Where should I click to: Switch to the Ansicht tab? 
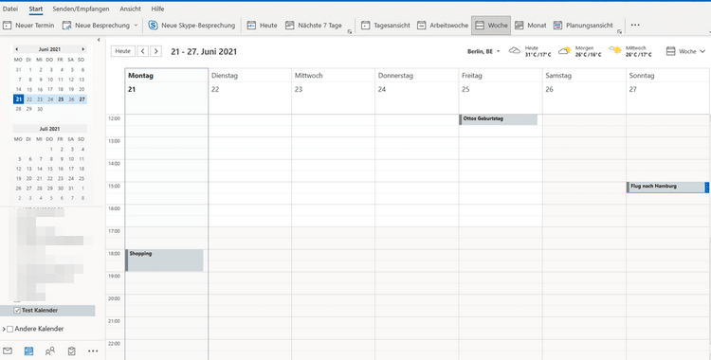pyautogui.click(x=130, y=9)
